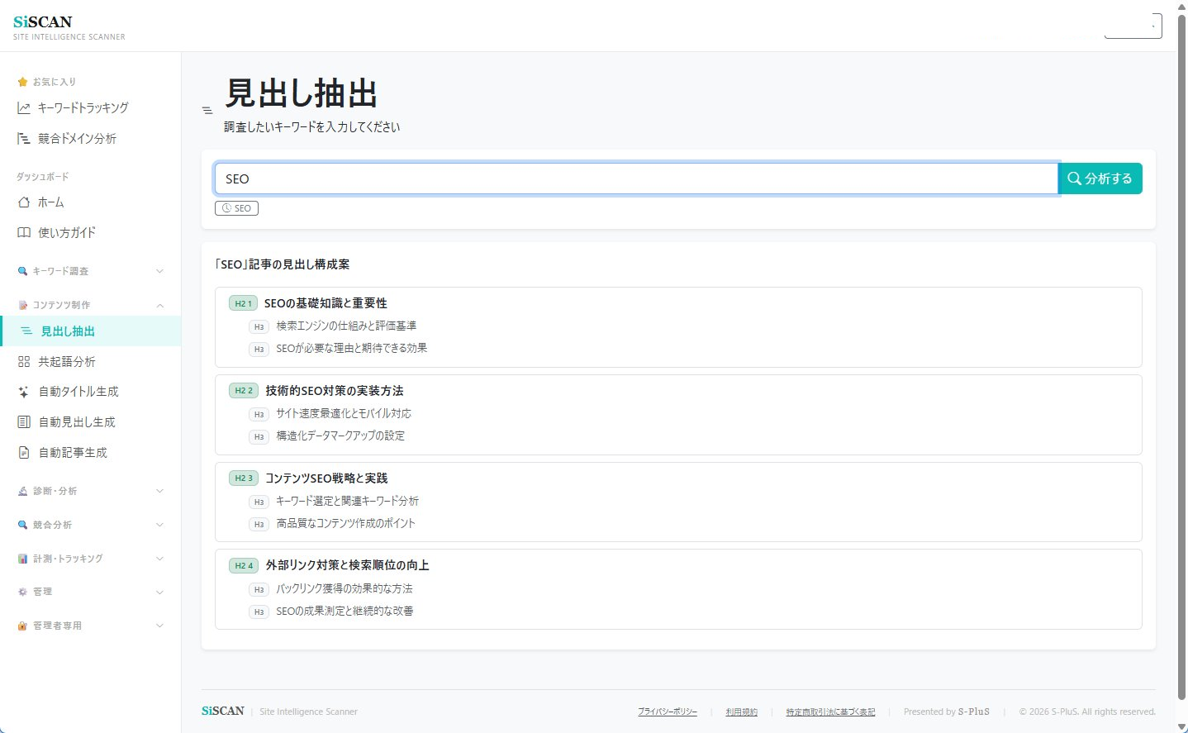Click the H2 4 badge

pyautogui.click(x=244, y=566)
